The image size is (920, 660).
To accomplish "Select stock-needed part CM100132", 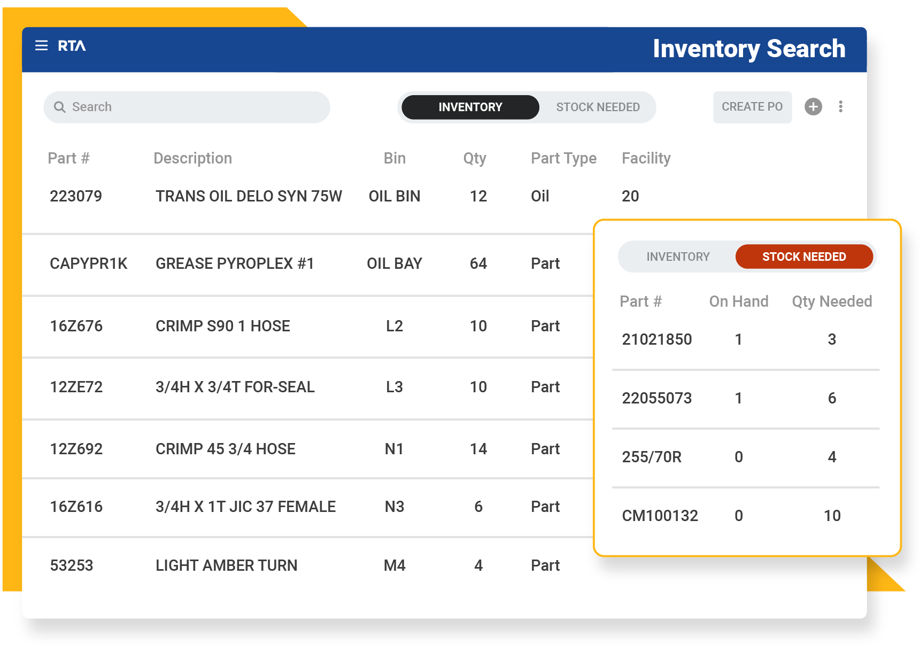I will 660,516.
